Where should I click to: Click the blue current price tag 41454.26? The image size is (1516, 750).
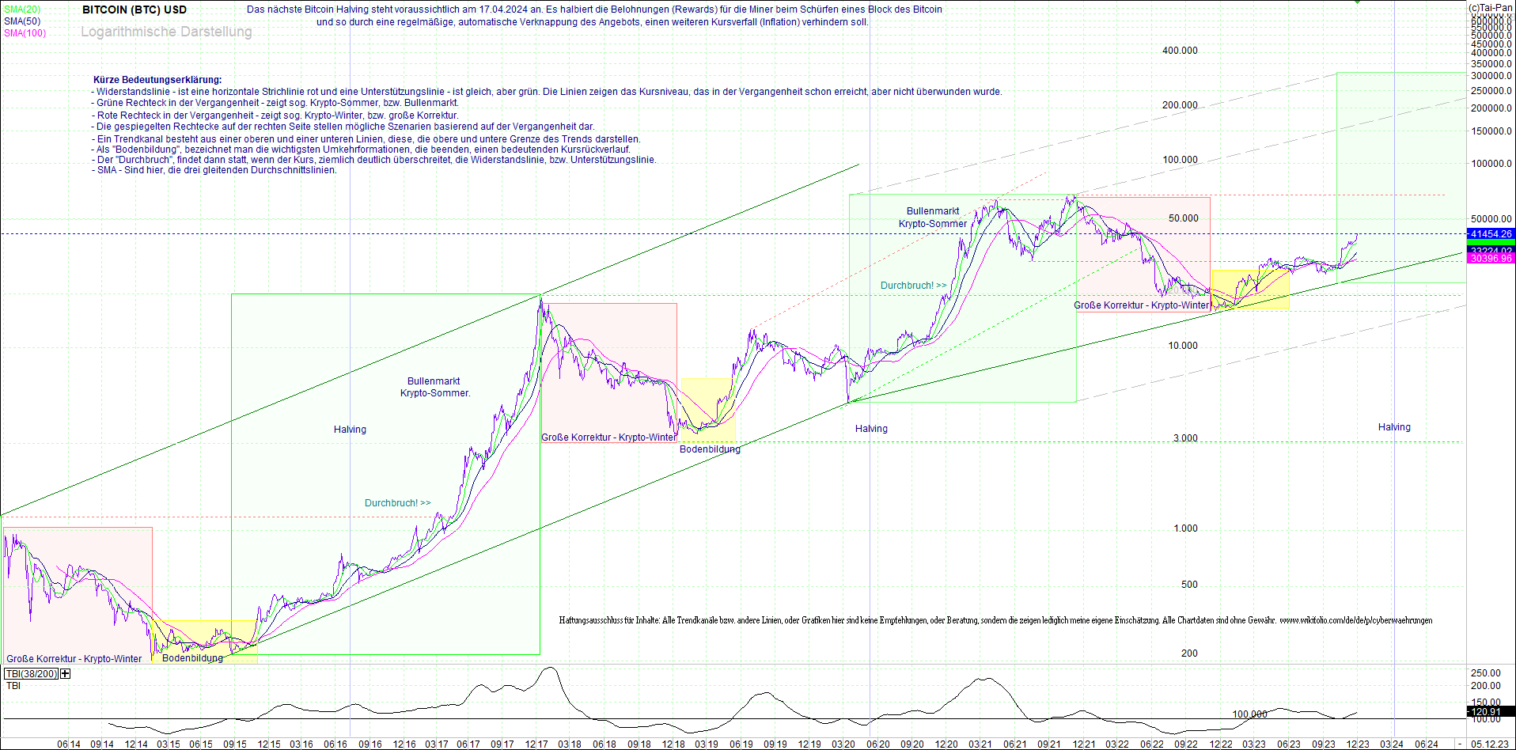point(1491,233)
